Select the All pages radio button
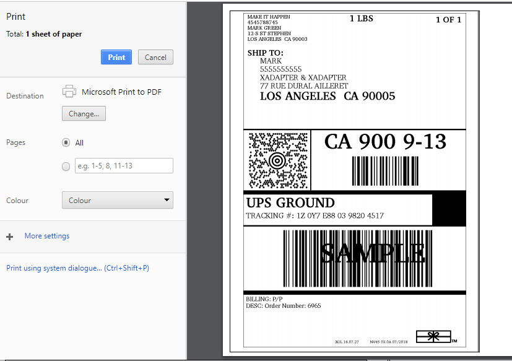The width and height of the screenshot is (512, 361). pos(66,143)
